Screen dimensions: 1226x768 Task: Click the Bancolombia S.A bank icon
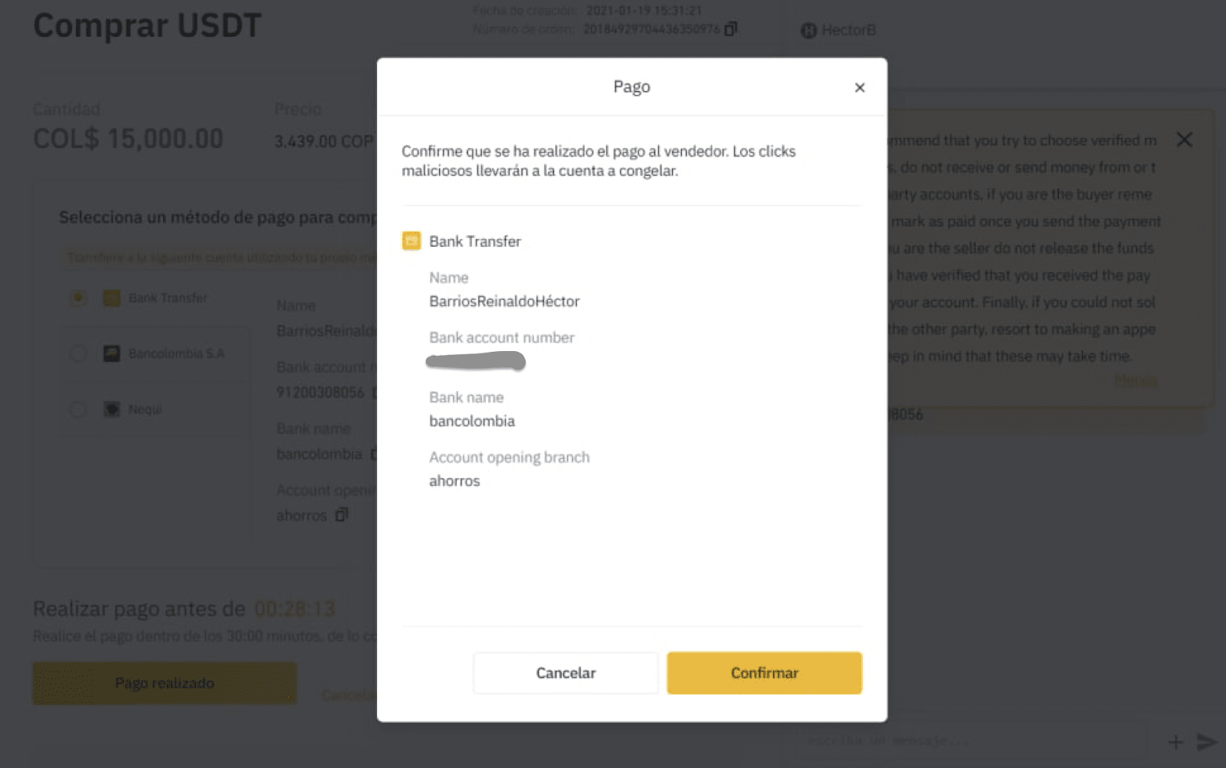coord(112,353)
